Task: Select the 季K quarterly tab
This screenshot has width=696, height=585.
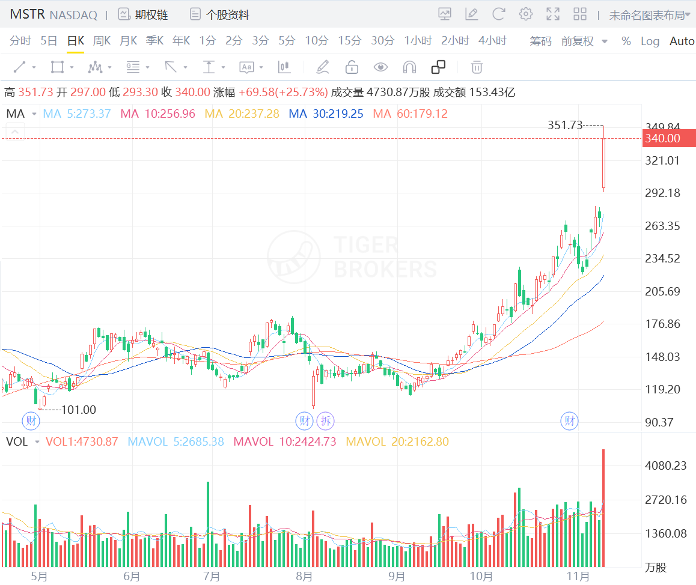Action: pos(154,41)
